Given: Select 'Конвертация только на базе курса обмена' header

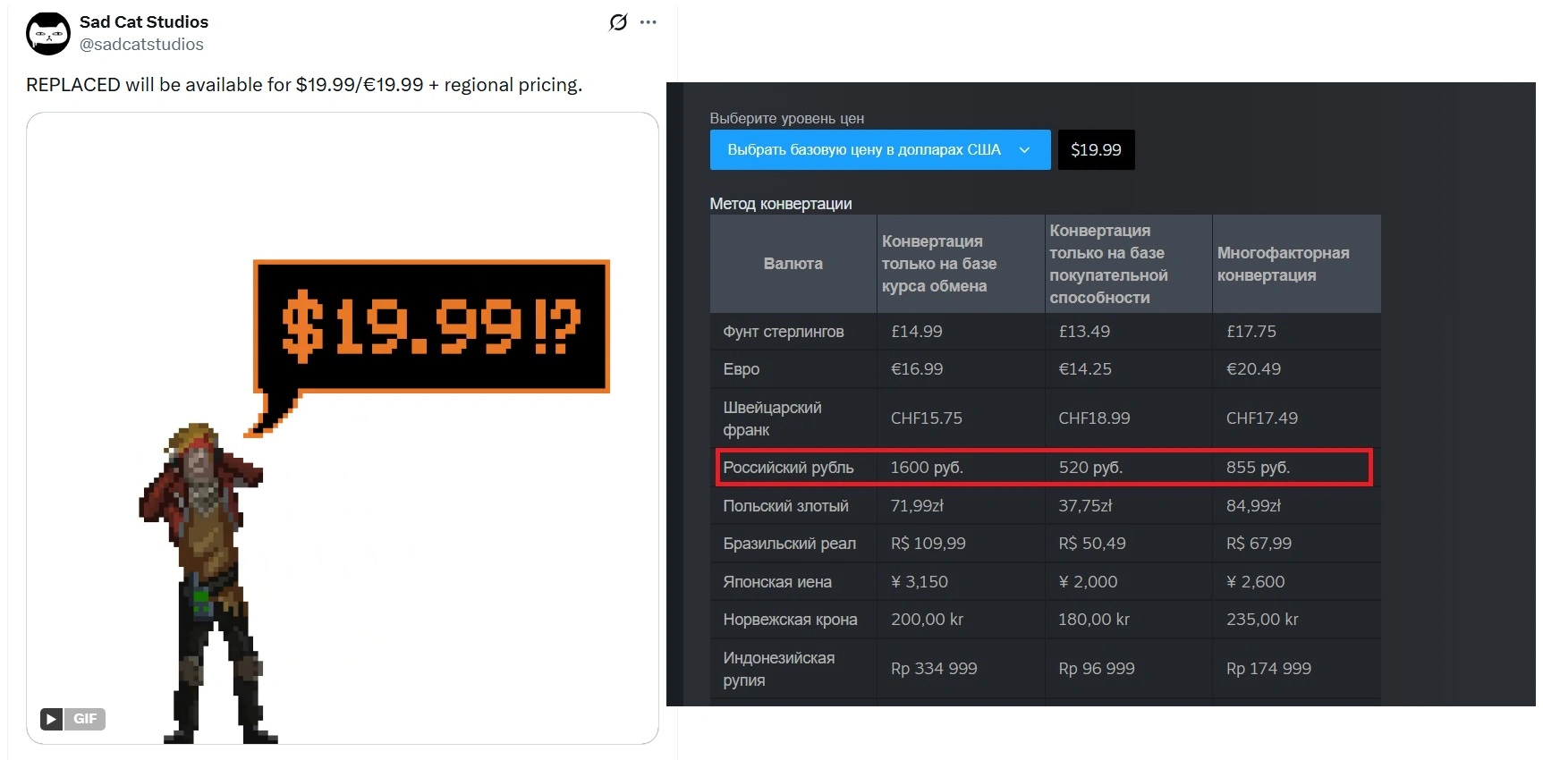Looking at the screenshot, I should click(938, 264).
